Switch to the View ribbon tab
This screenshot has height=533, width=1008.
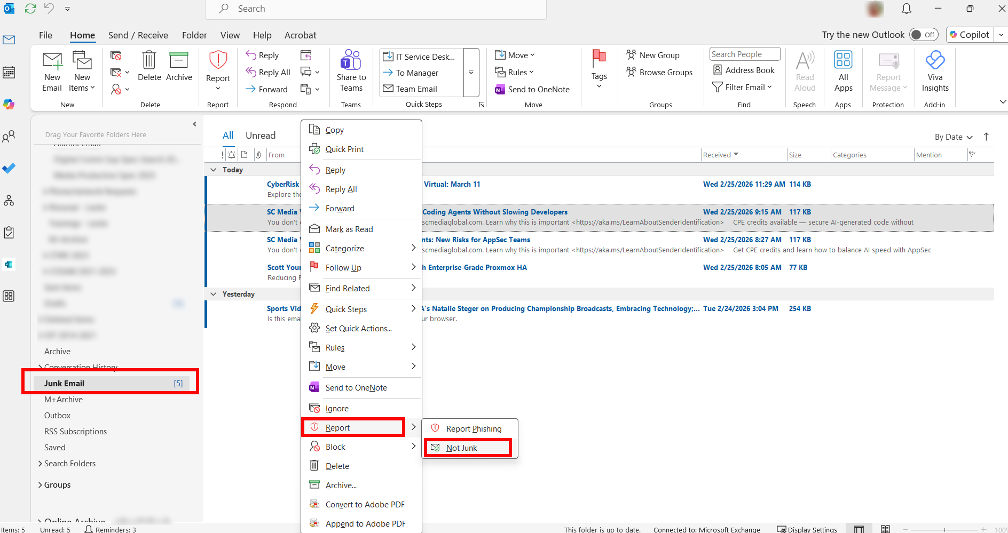click(230, 35)
